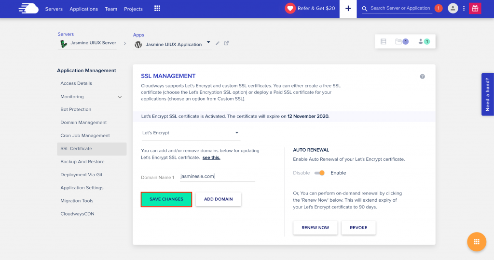The width and height of the screenshot is (494, 260).
Task: Open the Applications menu
Action: (84, 9)
